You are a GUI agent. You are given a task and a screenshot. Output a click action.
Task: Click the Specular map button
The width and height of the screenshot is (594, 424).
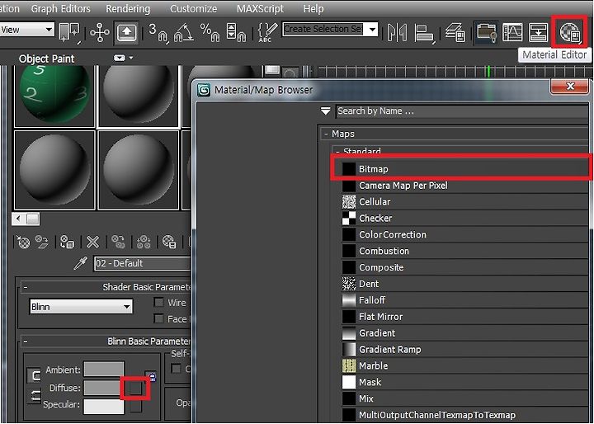(x=135, y=405)
